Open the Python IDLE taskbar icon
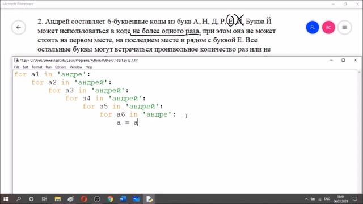363x204 pixels. click(x=149, y=199)
